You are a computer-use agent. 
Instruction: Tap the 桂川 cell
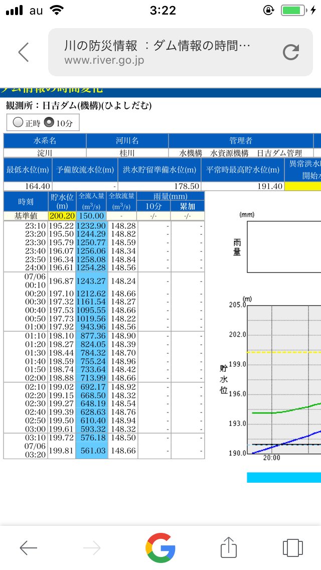point(127,153)
